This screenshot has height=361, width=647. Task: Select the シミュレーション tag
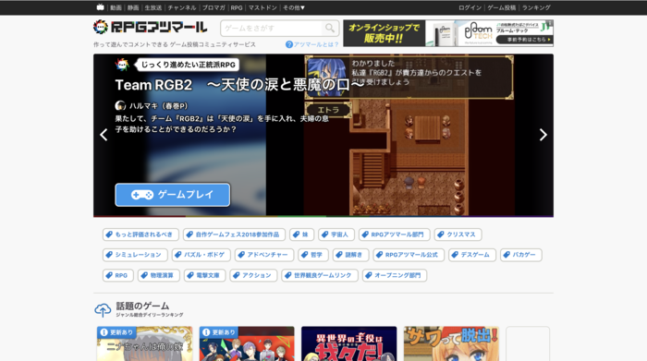click(135, 255)
